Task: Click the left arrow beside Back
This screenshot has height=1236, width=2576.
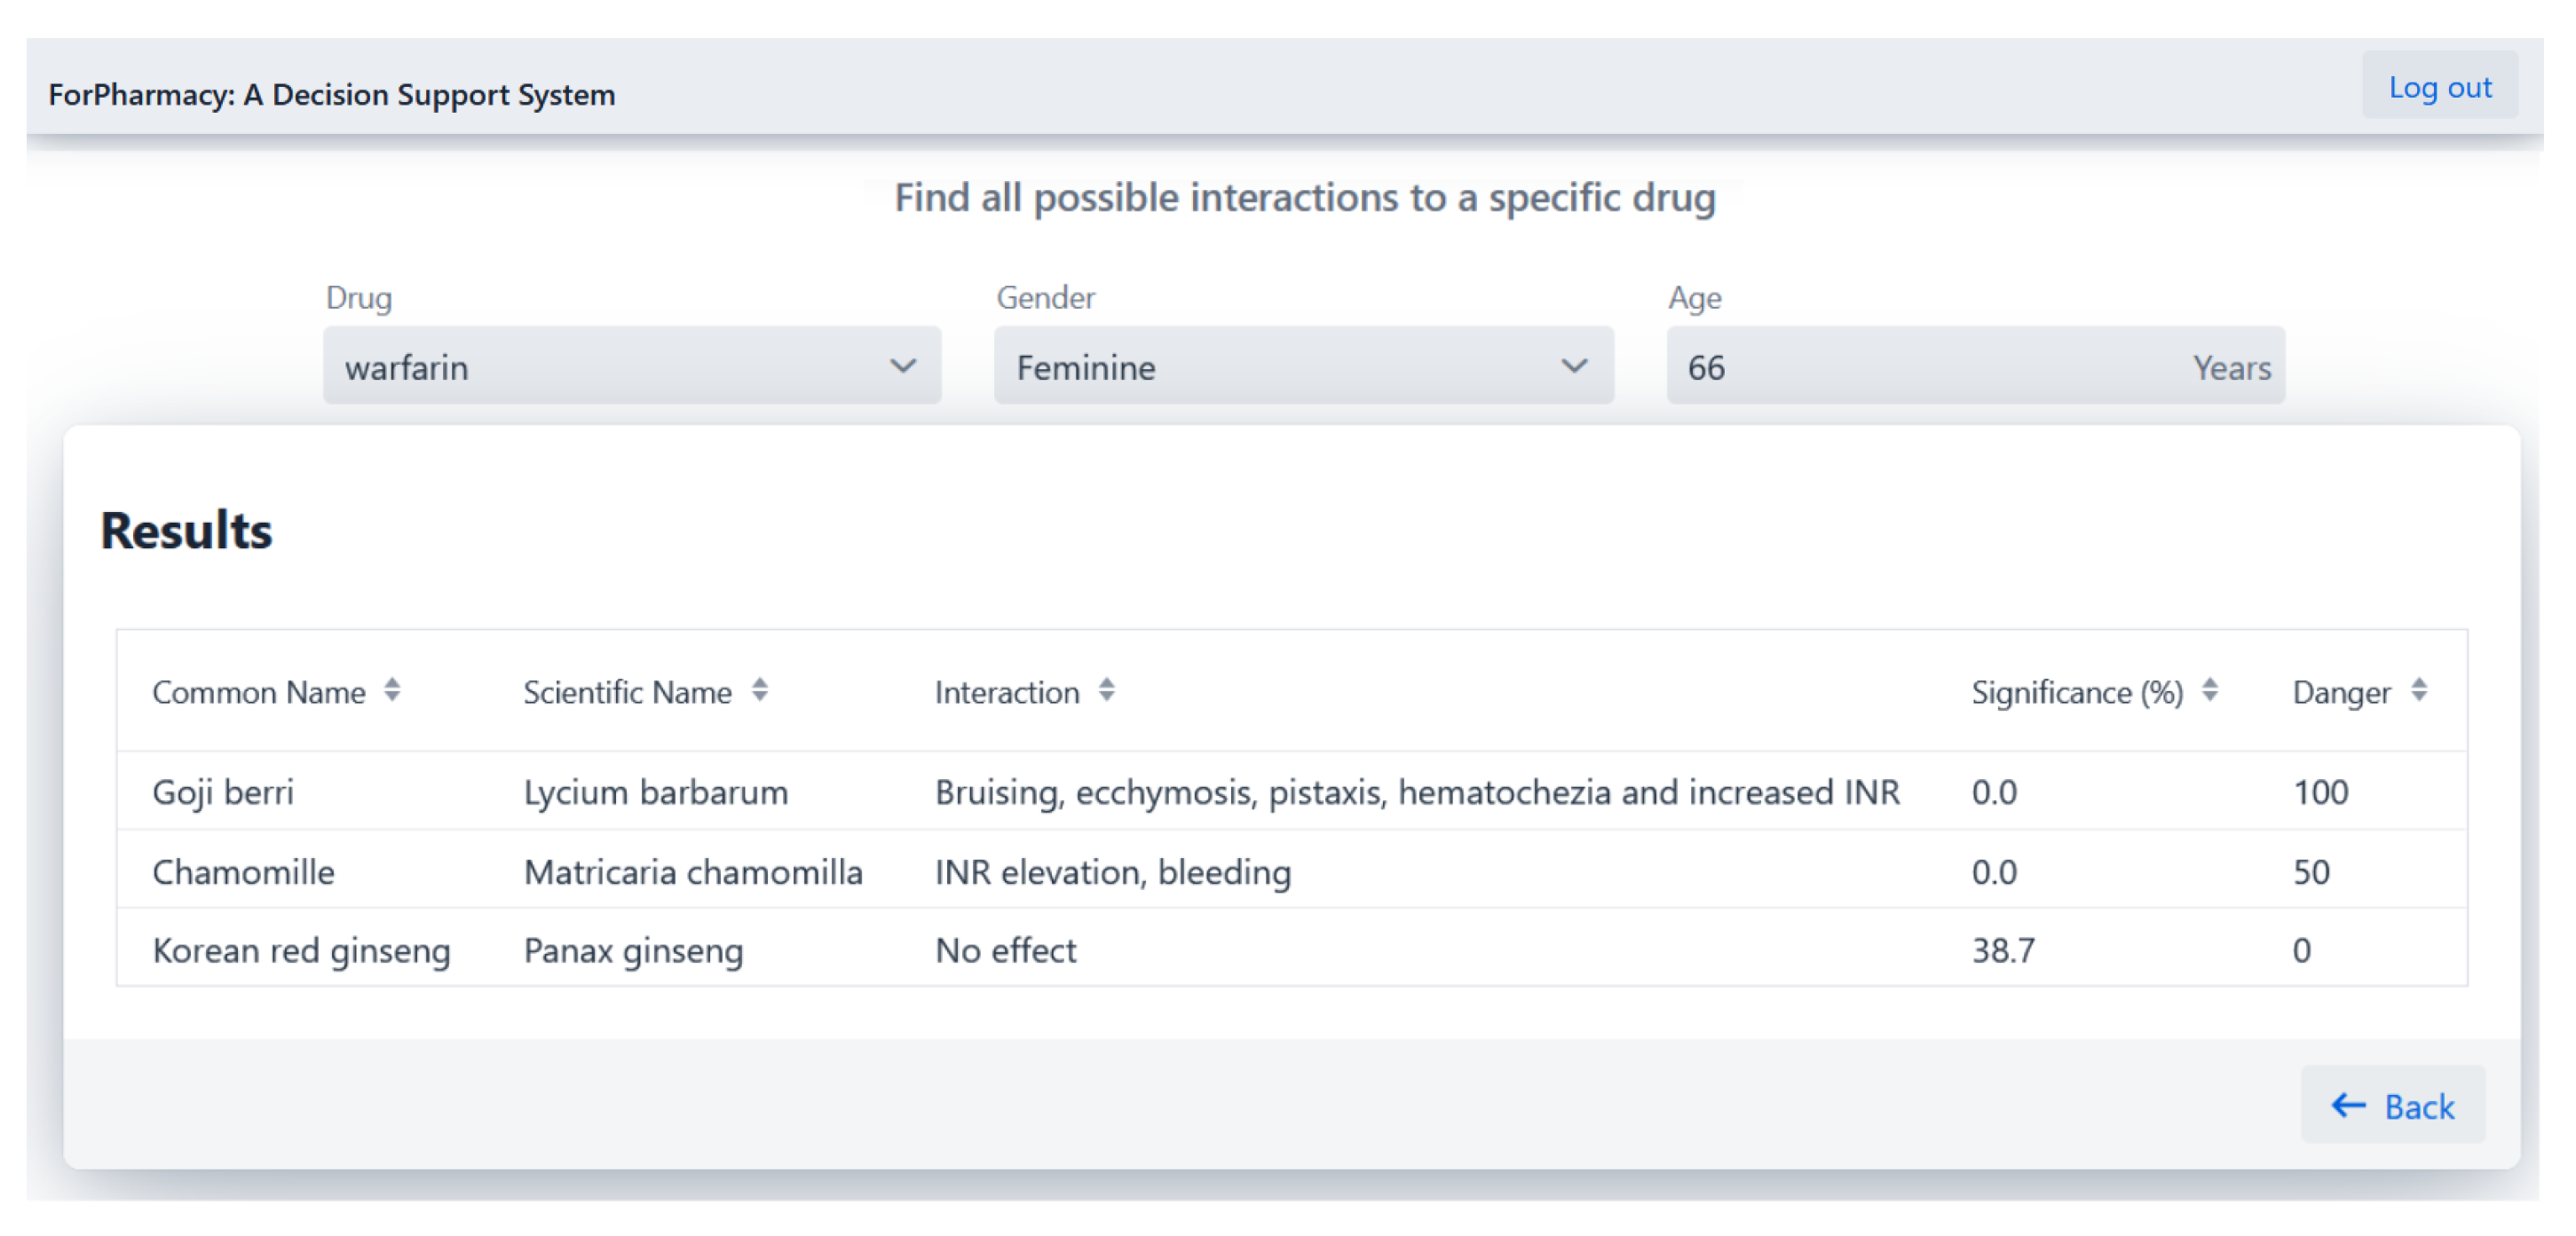Action: pyautogui.click(x=2348, y=1105)
